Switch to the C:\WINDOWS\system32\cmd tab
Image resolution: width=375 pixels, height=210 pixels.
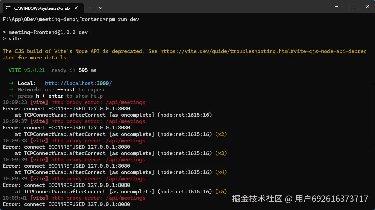[43, 8]
